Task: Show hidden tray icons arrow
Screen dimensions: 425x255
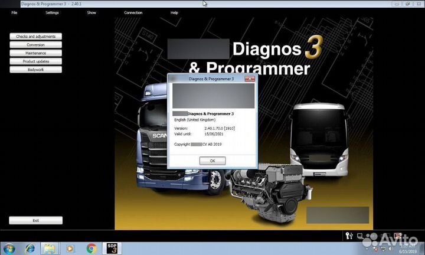Action: [x=367, y=249]
